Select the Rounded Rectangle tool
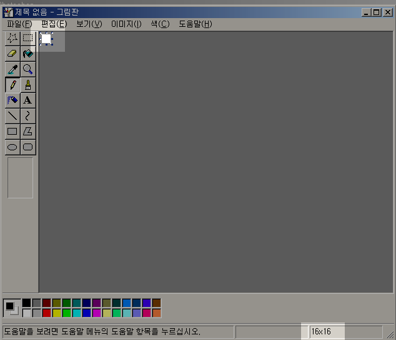Image resolution: width=396 pixels, height=340 pixels. (x=27, y=147)
